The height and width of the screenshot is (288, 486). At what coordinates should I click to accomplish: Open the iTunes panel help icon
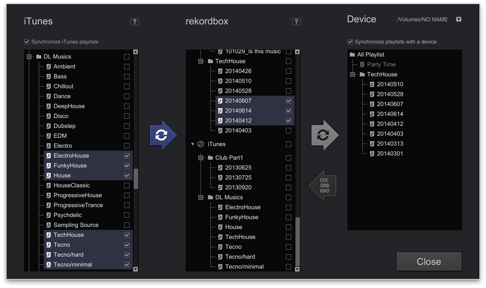[134, 22]
